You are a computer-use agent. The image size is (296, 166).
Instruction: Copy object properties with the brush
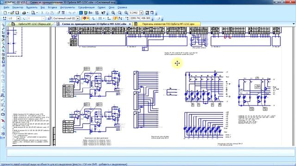point(58,13)
